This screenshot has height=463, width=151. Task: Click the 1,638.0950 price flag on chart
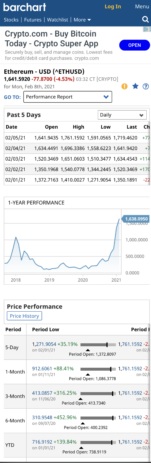[x=135, y=219]
